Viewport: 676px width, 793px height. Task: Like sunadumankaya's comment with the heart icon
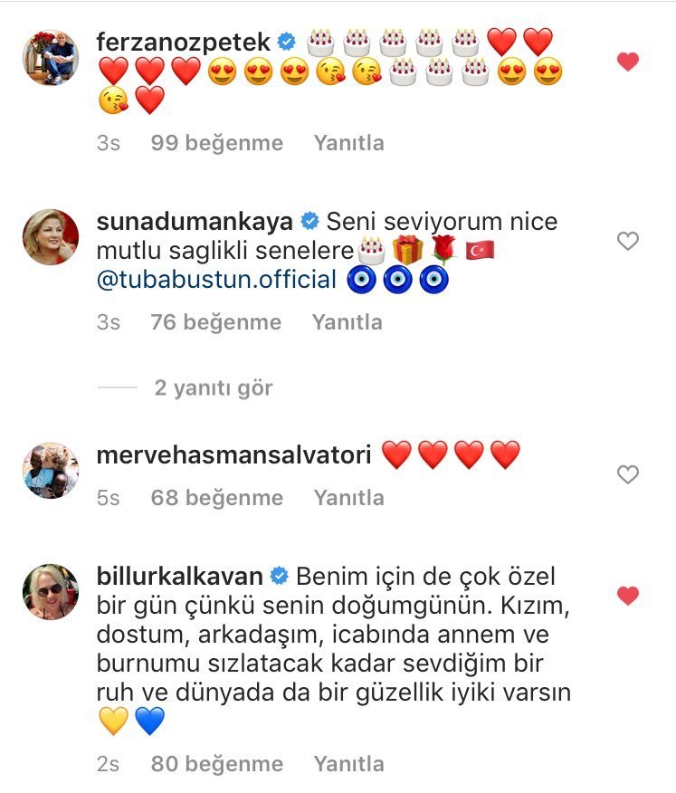(628, 241)
